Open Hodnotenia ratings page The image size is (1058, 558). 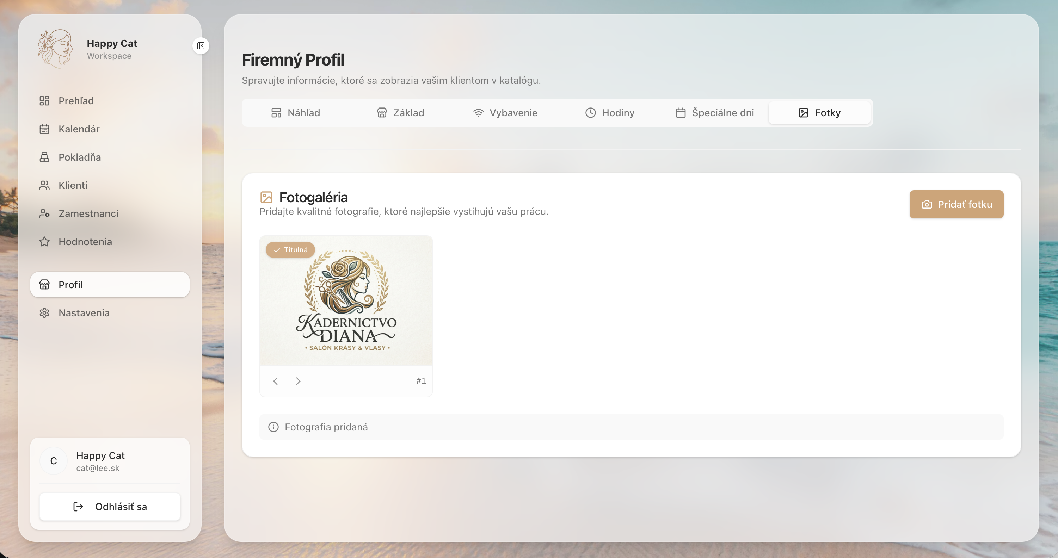point(85,242)
